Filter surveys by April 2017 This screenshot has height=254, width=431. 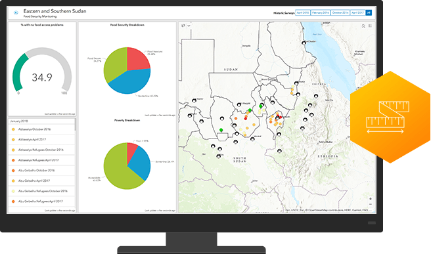pyautogui.click(x=357, y=12)
